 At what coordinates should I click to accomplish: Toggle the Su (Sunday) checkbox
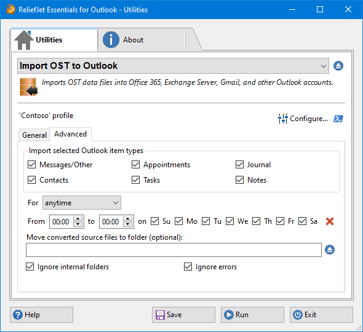click(x=154, y=221)
